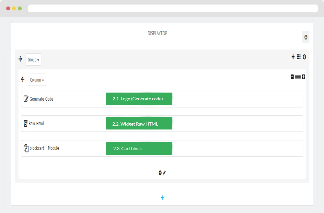
Task: Click the minus icon in Column toolbar
Action: (292, 77)
